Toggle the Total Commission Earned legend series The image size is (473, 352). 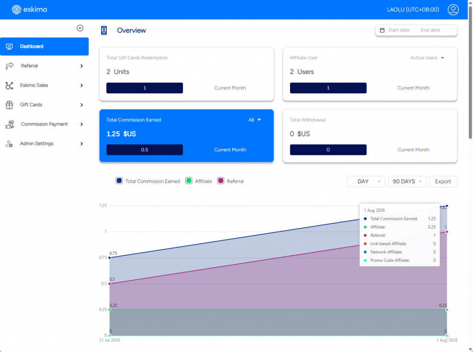[x=148, y=181]
